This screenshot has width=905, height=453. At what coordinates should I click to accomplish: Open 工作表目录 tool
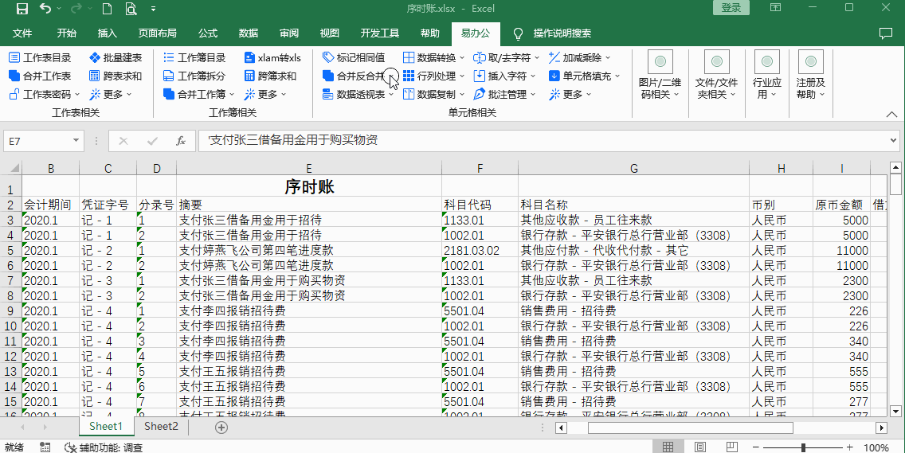click(40, 57)
